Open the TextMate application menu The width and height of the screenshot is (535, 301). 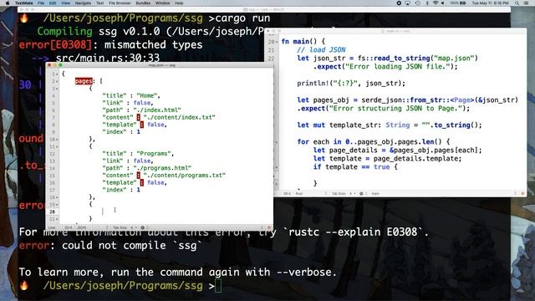[24, 3]
